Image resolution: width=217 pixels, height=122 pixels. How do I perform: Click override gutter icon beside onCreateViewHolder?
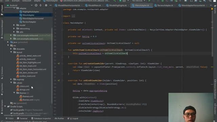(x=59, y=64)
